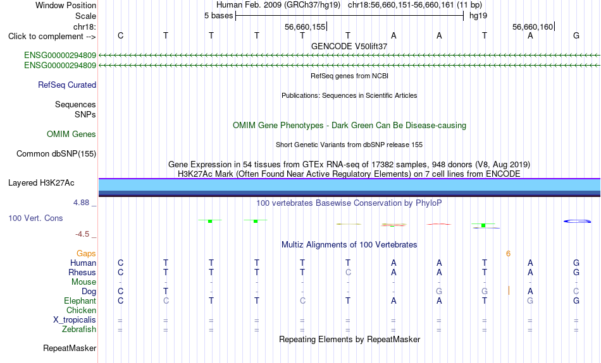Select the Mouse species label
The width and height of the screenshot is (601, 363).
84,282
